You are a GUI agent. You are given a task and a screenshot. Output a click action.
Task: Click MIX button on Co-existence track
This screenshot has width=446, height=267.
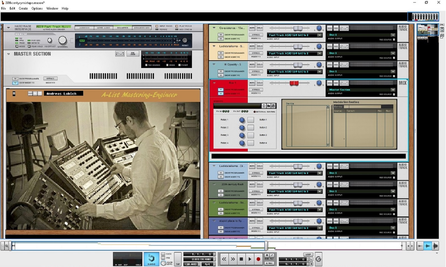[x=336, y=28]
